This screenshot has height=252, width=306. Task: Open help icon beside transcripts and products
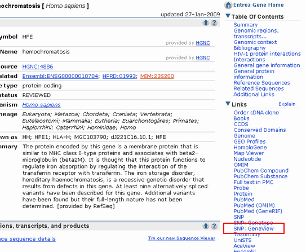tap(214, 226)
